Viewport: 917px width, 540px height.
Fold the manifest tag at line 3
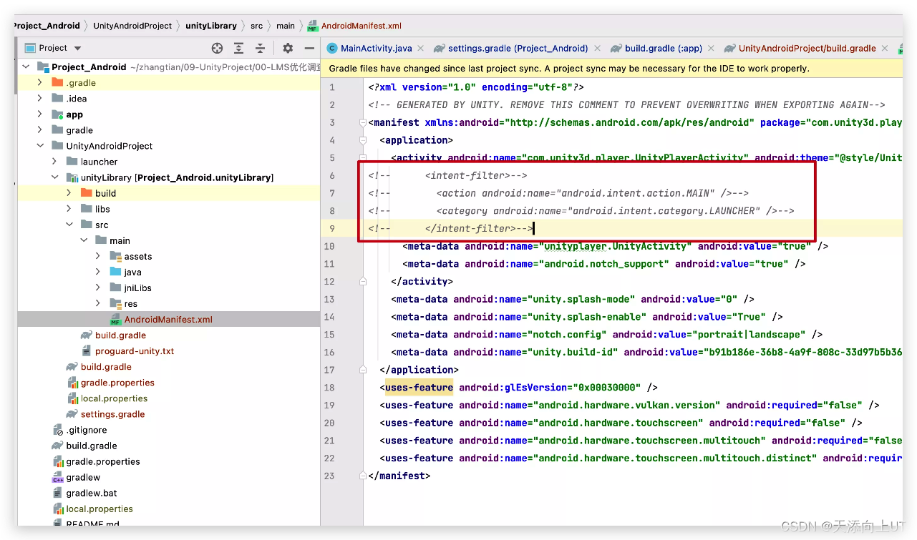point(363,123)
